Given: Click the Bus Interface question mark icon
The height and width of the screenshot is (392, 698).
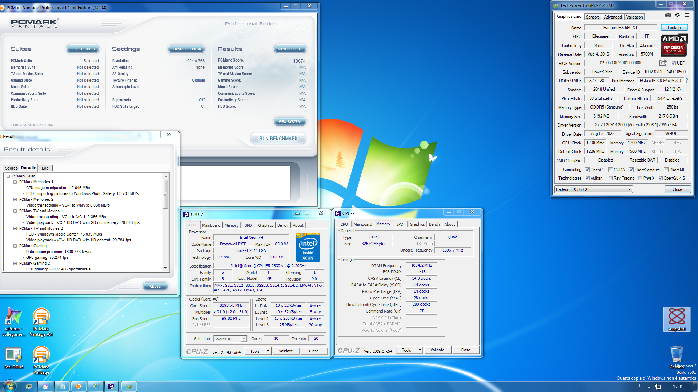Looking at the screenshot, I should 687,81.
